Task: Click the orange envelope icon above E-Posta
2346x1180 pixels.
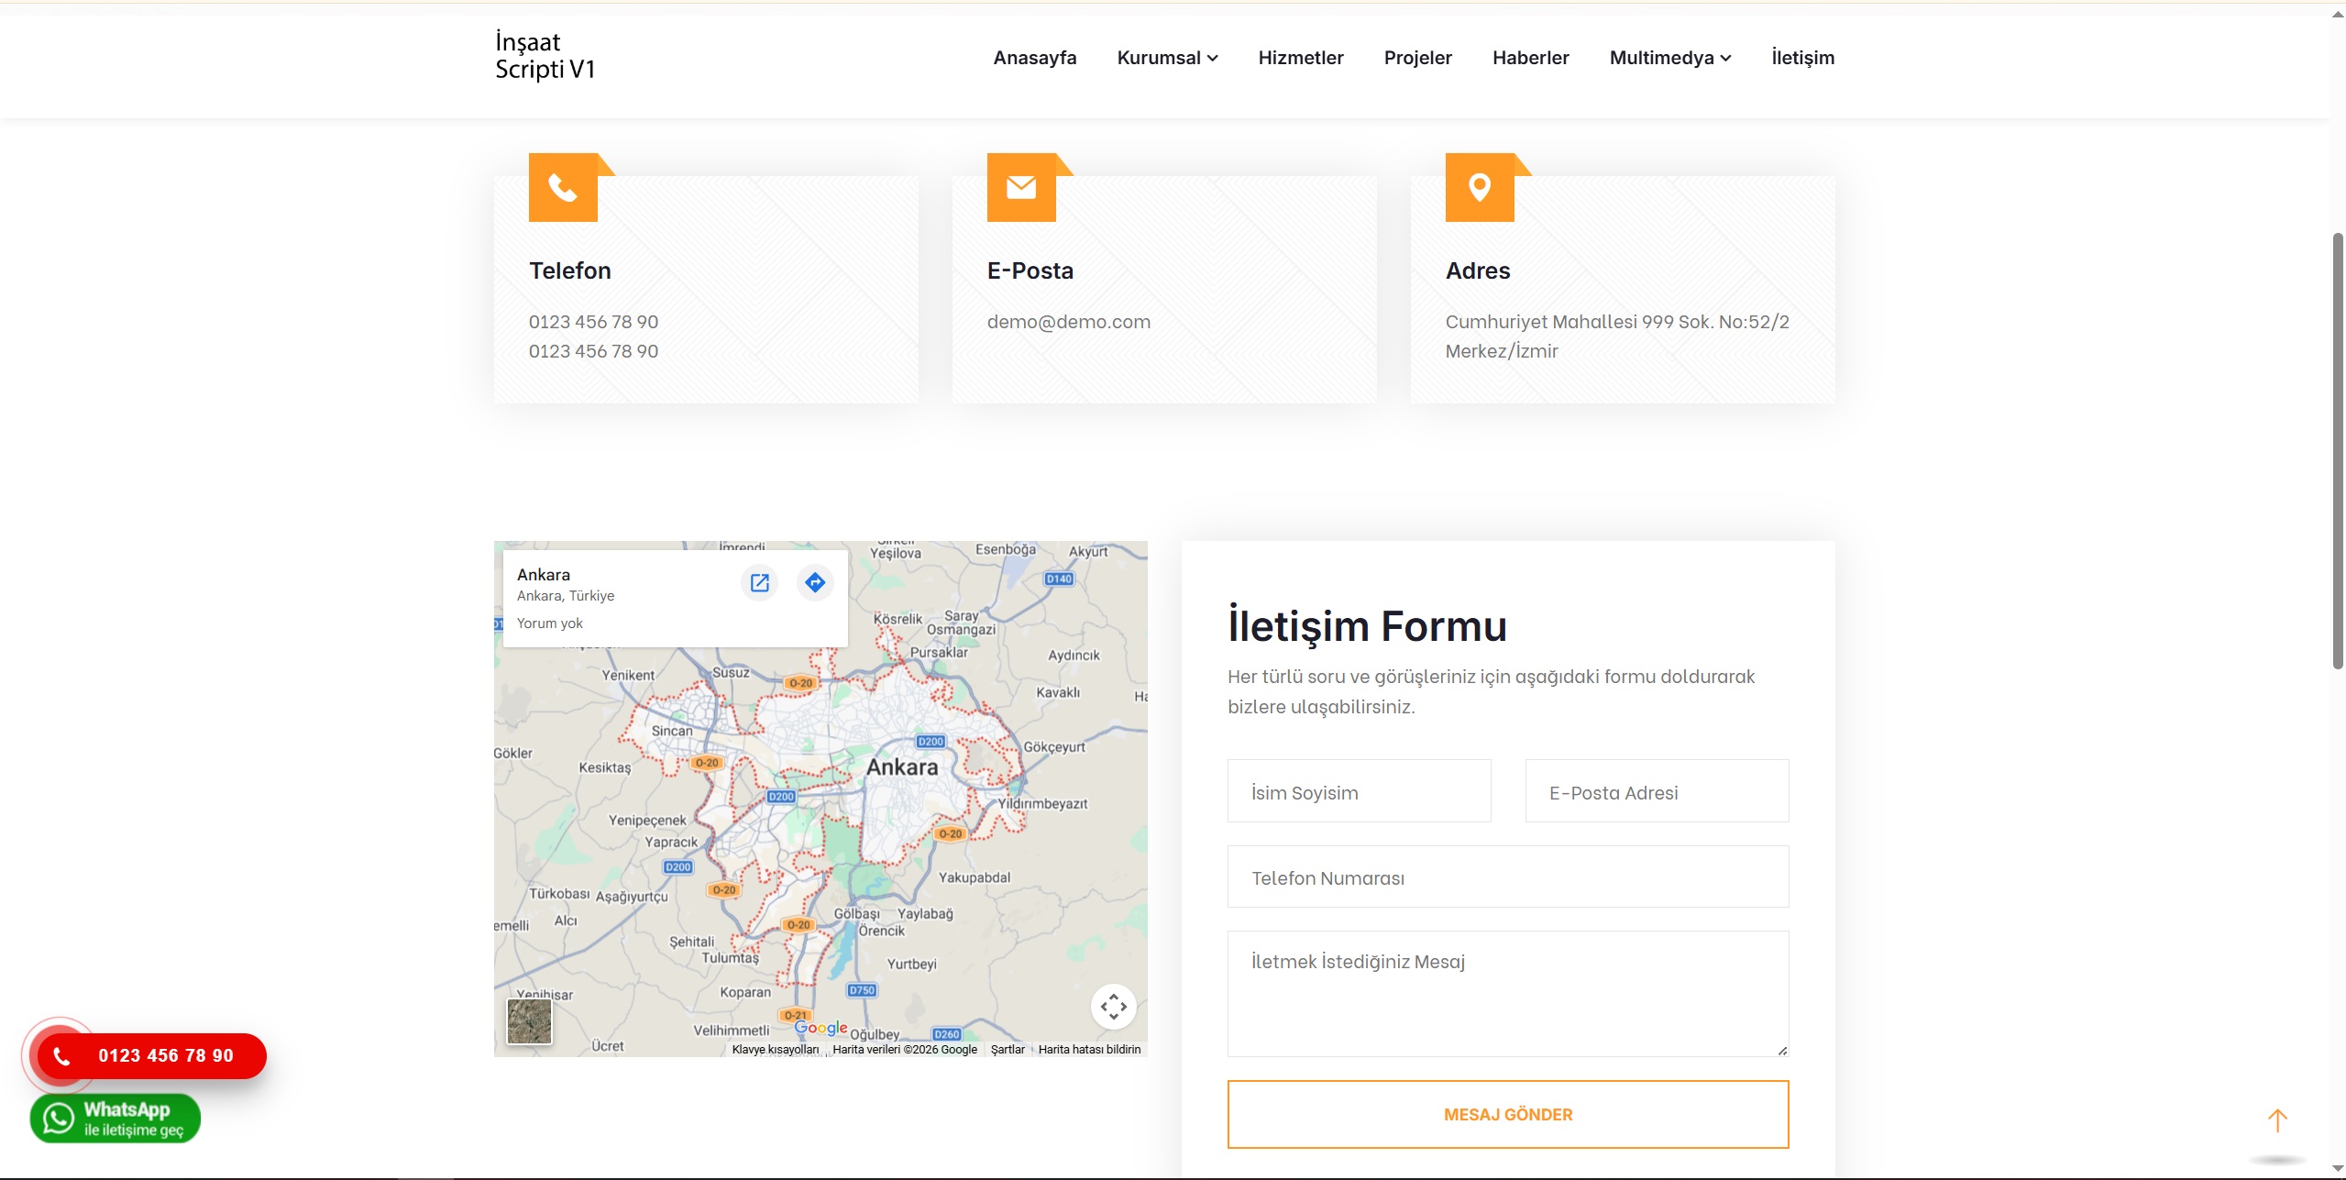Action: [1021, 188]
